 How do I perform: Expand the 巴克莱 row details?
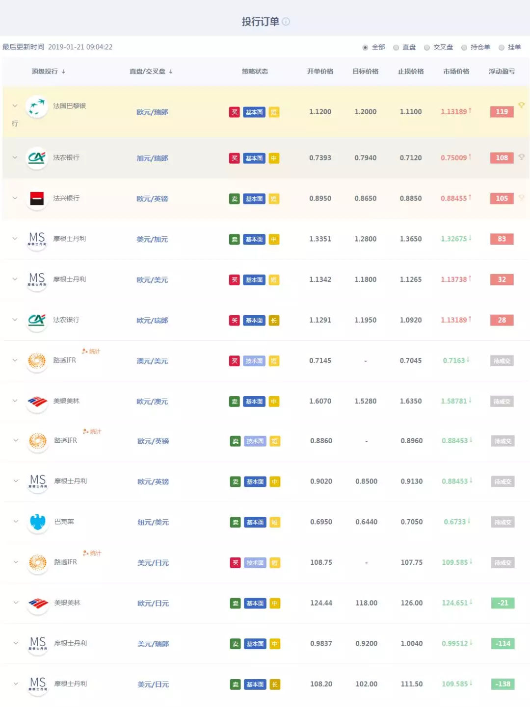(16, 522)
